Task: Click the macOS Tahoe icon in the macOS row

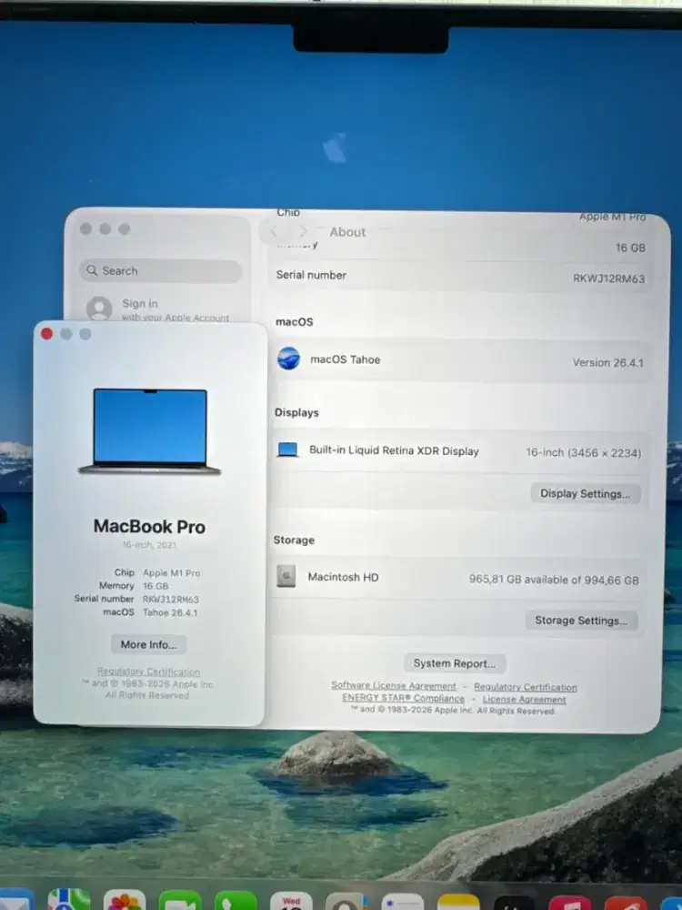Action: click(288, 359)
